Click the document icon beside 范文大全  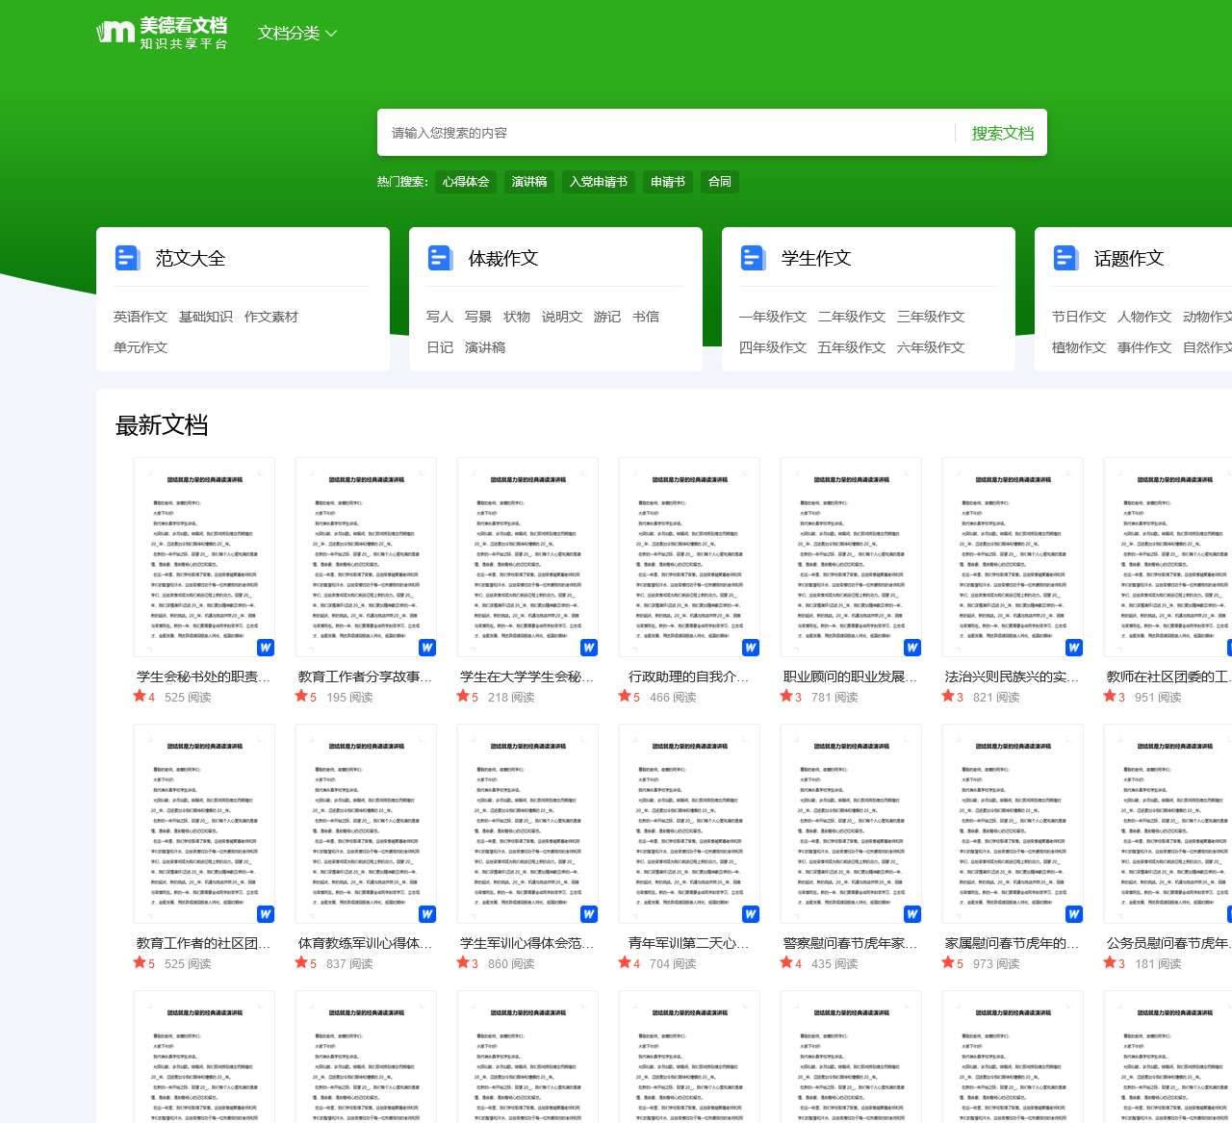tap(128, 258)
